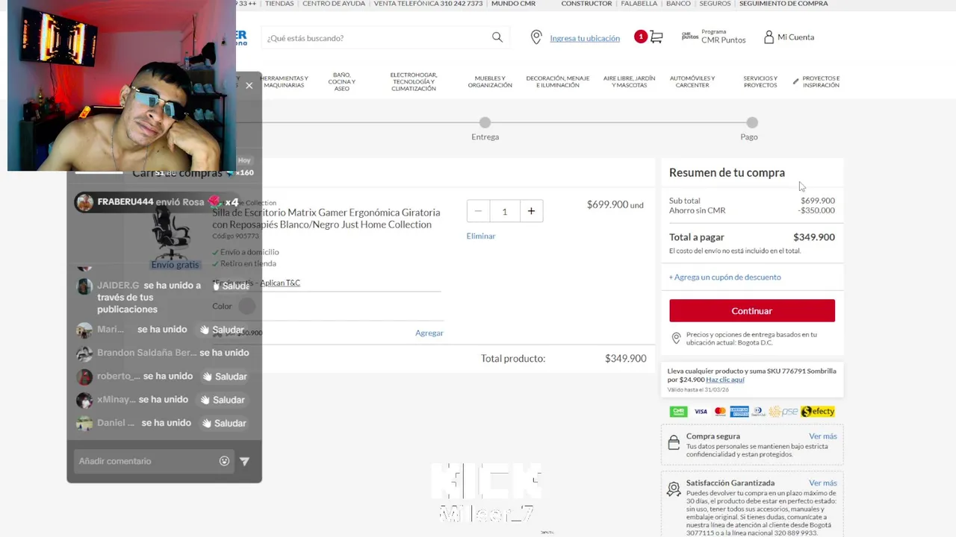Click Centro de Ayuda in top bar
The width and height of the screenshot is (956, 537).
334,4
